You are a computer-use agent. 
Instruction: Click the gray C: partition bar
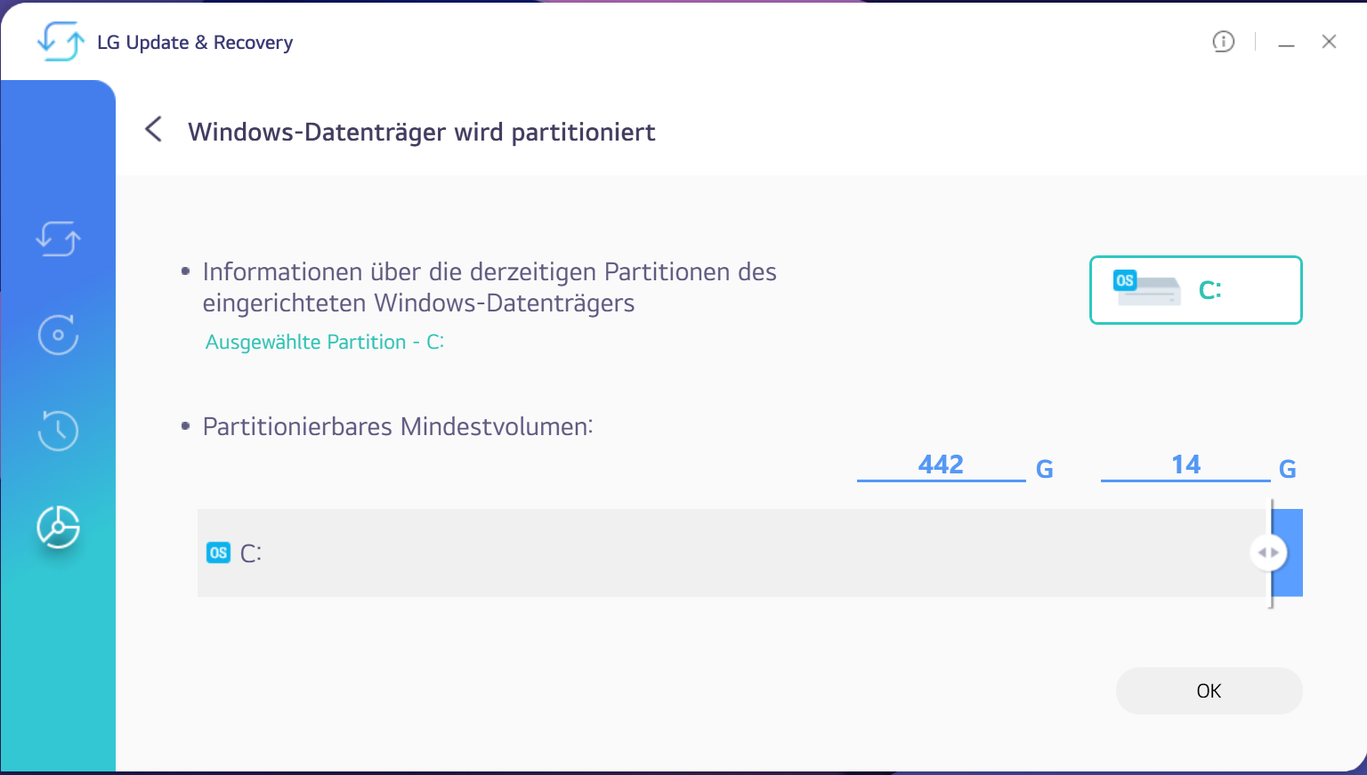coord(732,553)
